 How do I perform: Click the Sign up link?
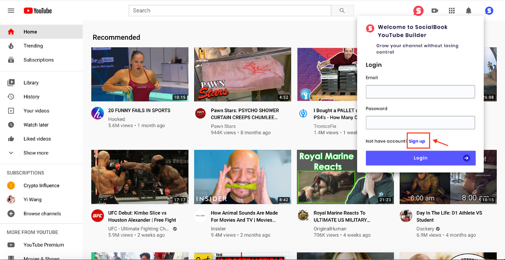[417, 142]
